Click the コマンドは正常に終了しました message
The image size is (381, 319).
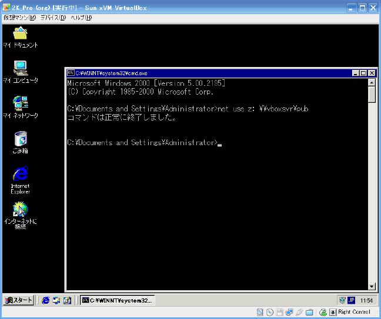coord(122,117)
